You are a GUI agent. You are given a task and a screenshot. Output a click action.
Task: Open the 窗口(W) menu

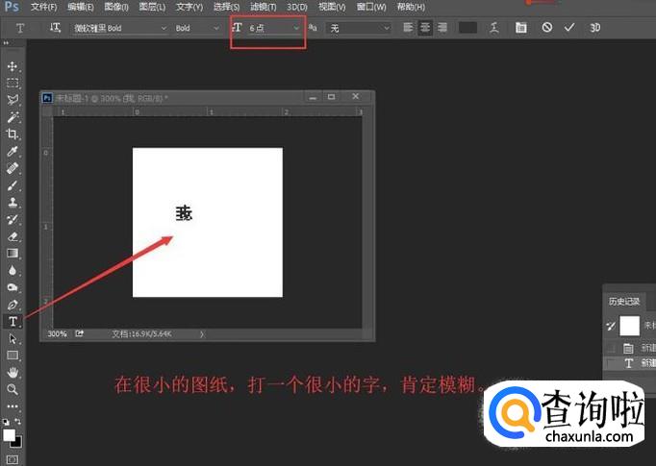[371, 7]
